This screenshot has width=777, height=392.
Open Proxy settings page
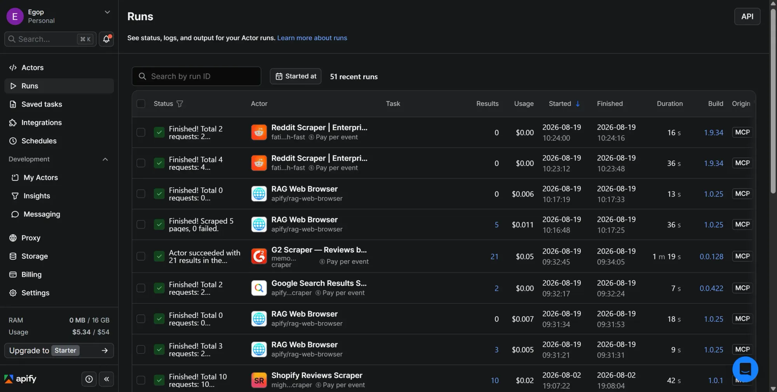point(59,238)
